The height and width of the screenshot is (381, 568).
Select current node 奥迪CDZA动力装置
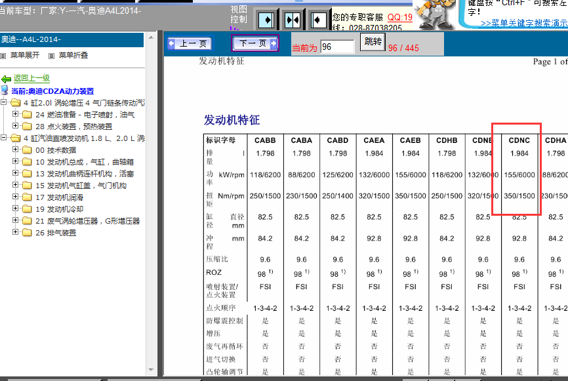[x=52, y=91]
